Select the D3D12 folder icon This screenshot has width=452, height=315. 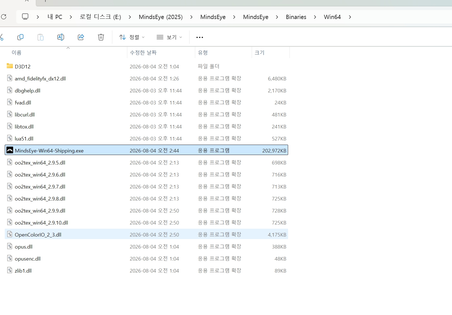pos(10,66)
